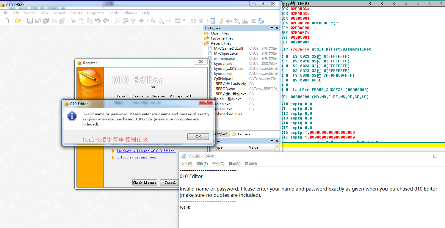The width and height of the screenshot is (445, 228).
Task: Click Check License in Register dialog
Action: 145,183
